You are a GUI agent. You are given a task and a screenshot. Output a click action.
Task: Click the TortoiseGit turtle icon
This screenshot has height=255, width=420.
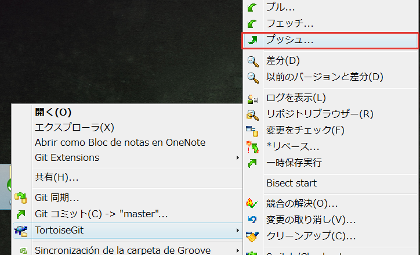(x=21, y=231)
